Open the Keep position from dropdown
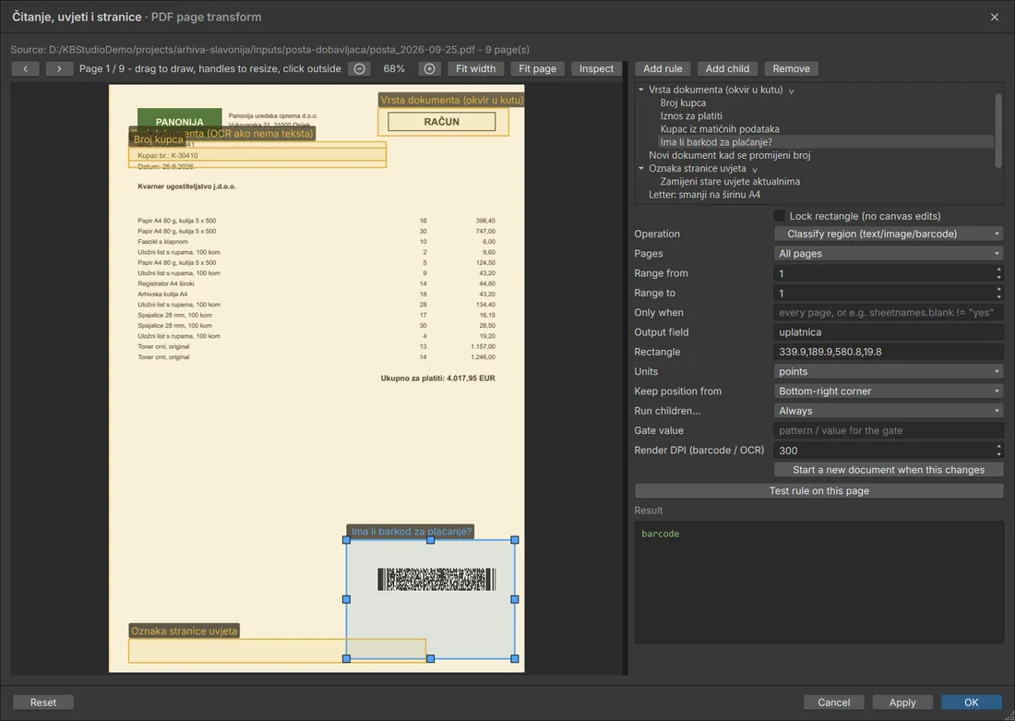1015x721 pixels. [x=889, y=391]
